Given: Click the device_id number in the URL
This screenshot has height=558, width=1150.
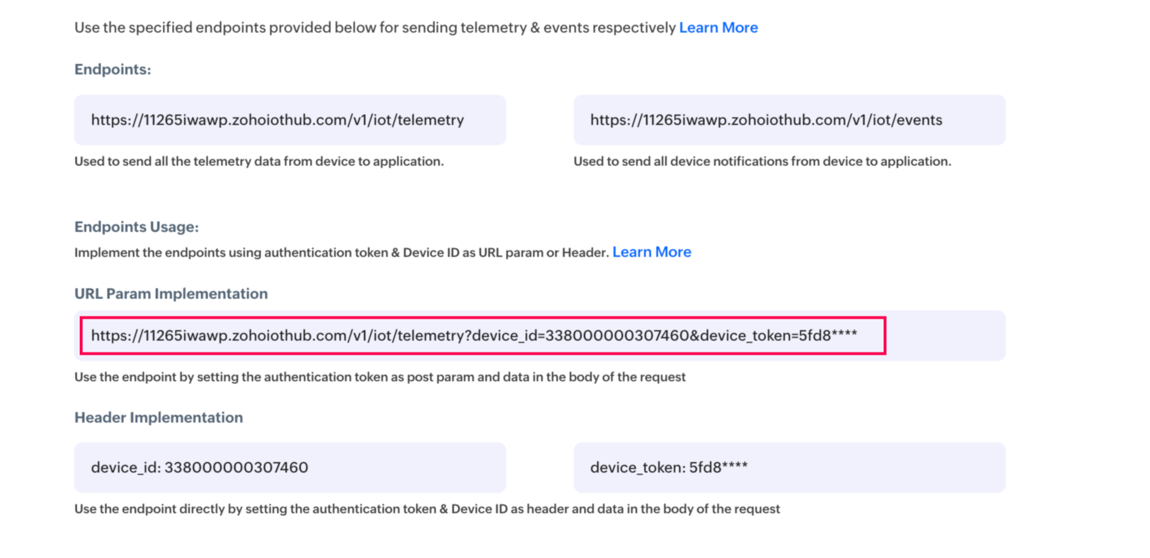Looking at the screenshot, I should (617, 336).
